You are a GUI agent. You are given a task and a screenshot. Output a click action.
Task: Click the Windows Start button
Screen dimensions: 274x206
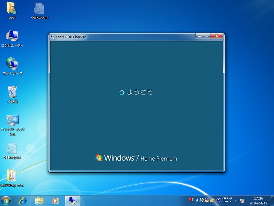point(6,200)
